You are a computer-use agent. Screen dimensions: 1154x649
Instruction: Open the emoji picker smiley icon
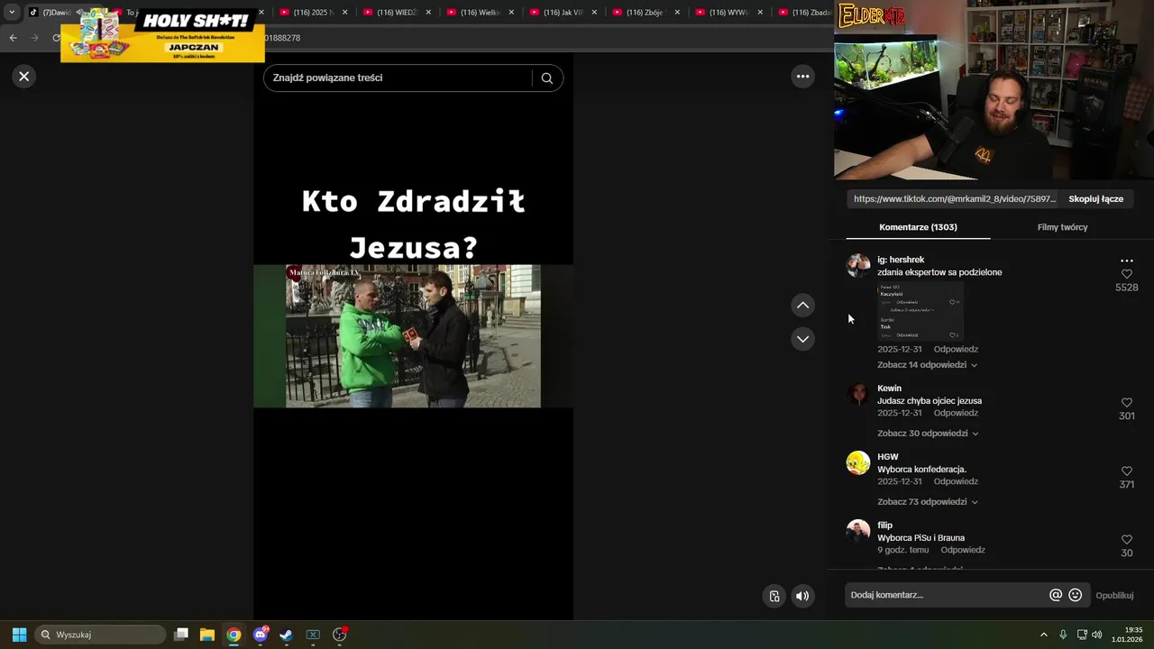pos(1075,596)
